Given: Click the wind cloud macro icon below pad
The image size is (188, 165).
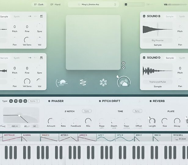Looking at the screenshot, I should click(62, 82).
